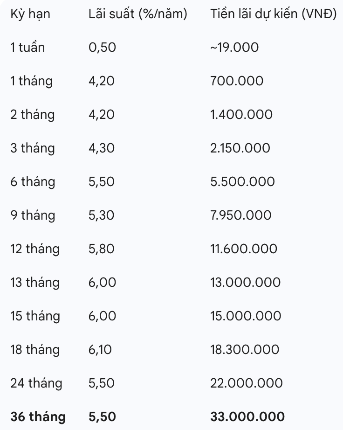Click the 'Lãi suất (%/năm)' column header
The image size is (343, 430).
(137, 14)
